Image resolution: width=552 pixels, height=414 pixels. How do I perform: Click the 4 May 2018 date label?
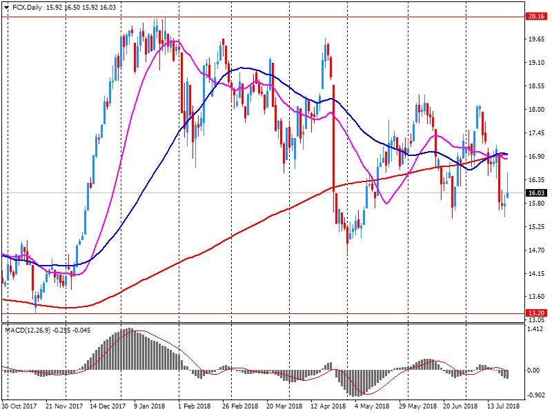click(x=372, y=406)
